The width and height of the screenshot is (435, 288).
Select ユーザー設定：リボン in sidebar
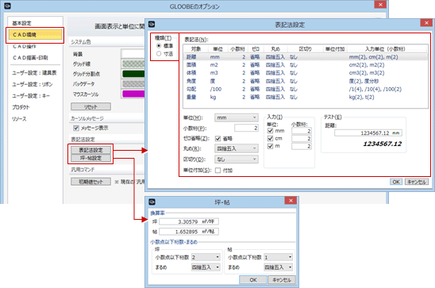33,84
